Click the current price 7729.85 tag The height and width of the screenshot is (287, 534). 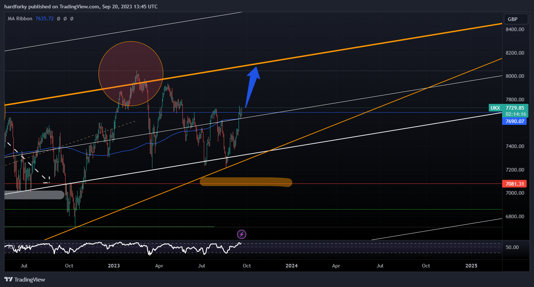click(515, 108)
